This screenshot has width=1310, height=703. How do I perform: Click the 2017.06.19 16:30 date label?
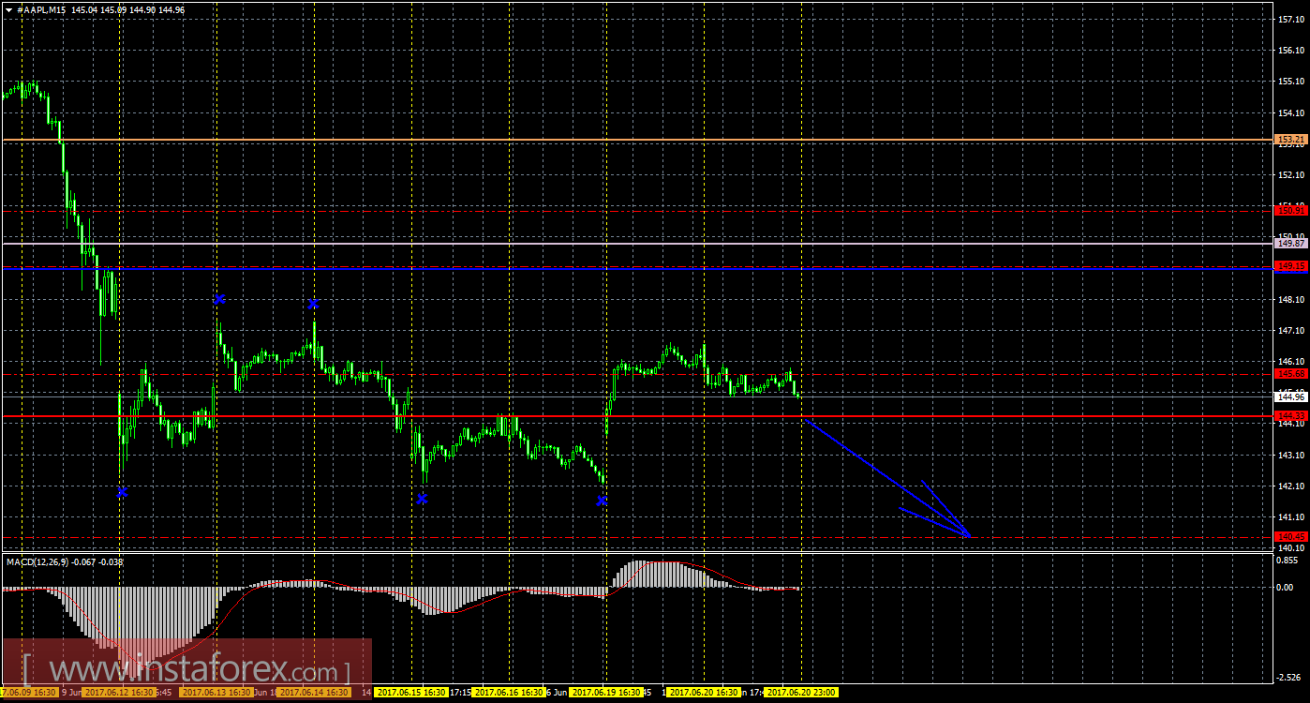[606, 693]
